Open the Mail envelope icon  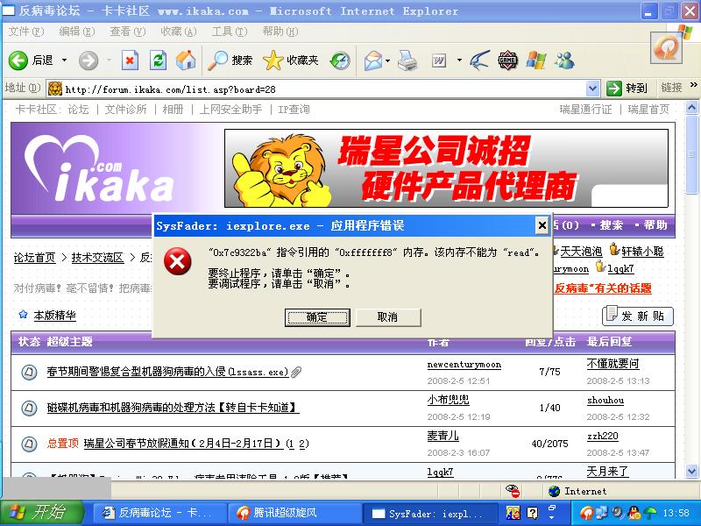373,60
